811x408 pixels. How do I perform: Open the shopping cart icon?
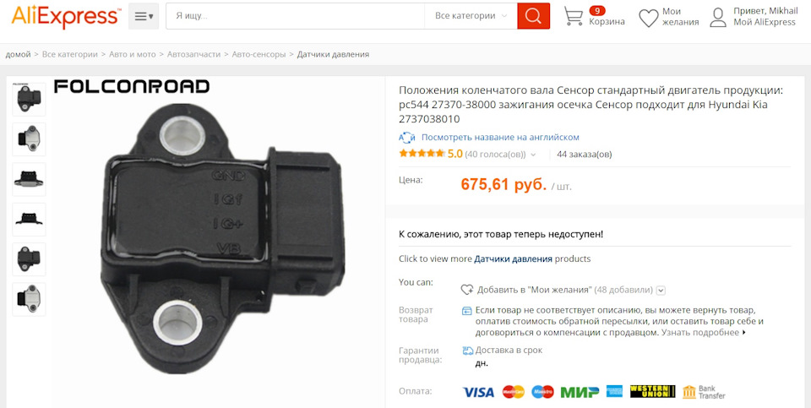573,17
